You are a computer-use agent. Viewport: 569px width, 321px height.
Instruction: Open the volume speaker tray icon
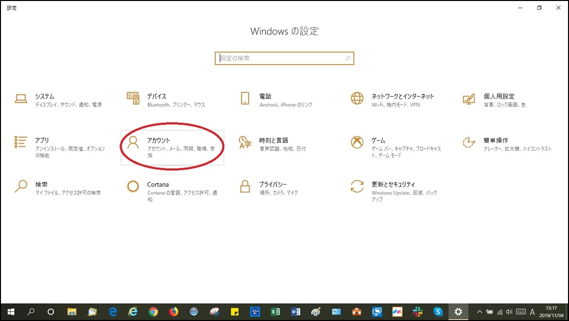point(509,312)
